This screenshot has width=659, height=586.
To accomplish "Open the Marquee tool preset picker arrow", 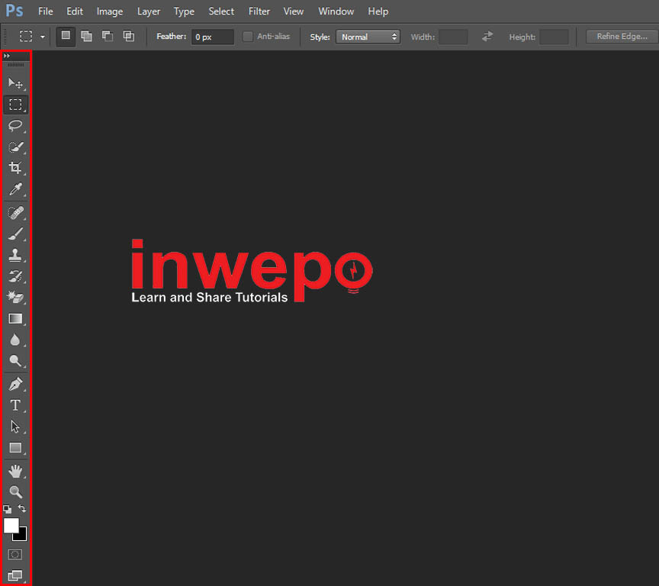I will click(43, 37).
